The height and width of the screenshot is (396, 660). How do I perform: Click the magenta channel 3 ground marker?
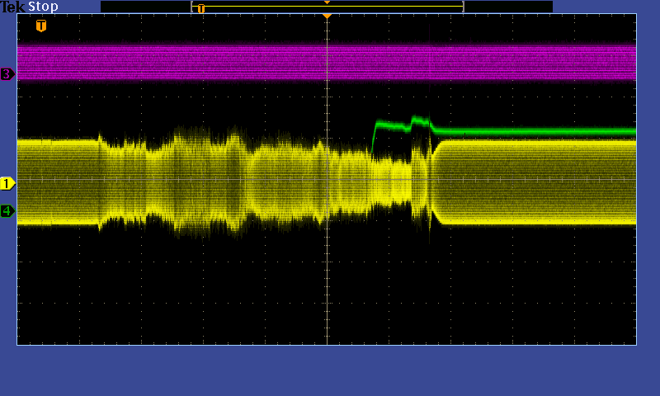[7, 74]
